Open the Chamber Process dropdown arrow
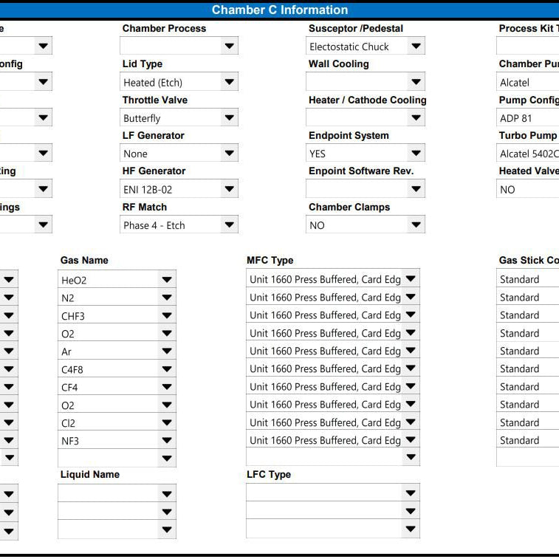 229,46
